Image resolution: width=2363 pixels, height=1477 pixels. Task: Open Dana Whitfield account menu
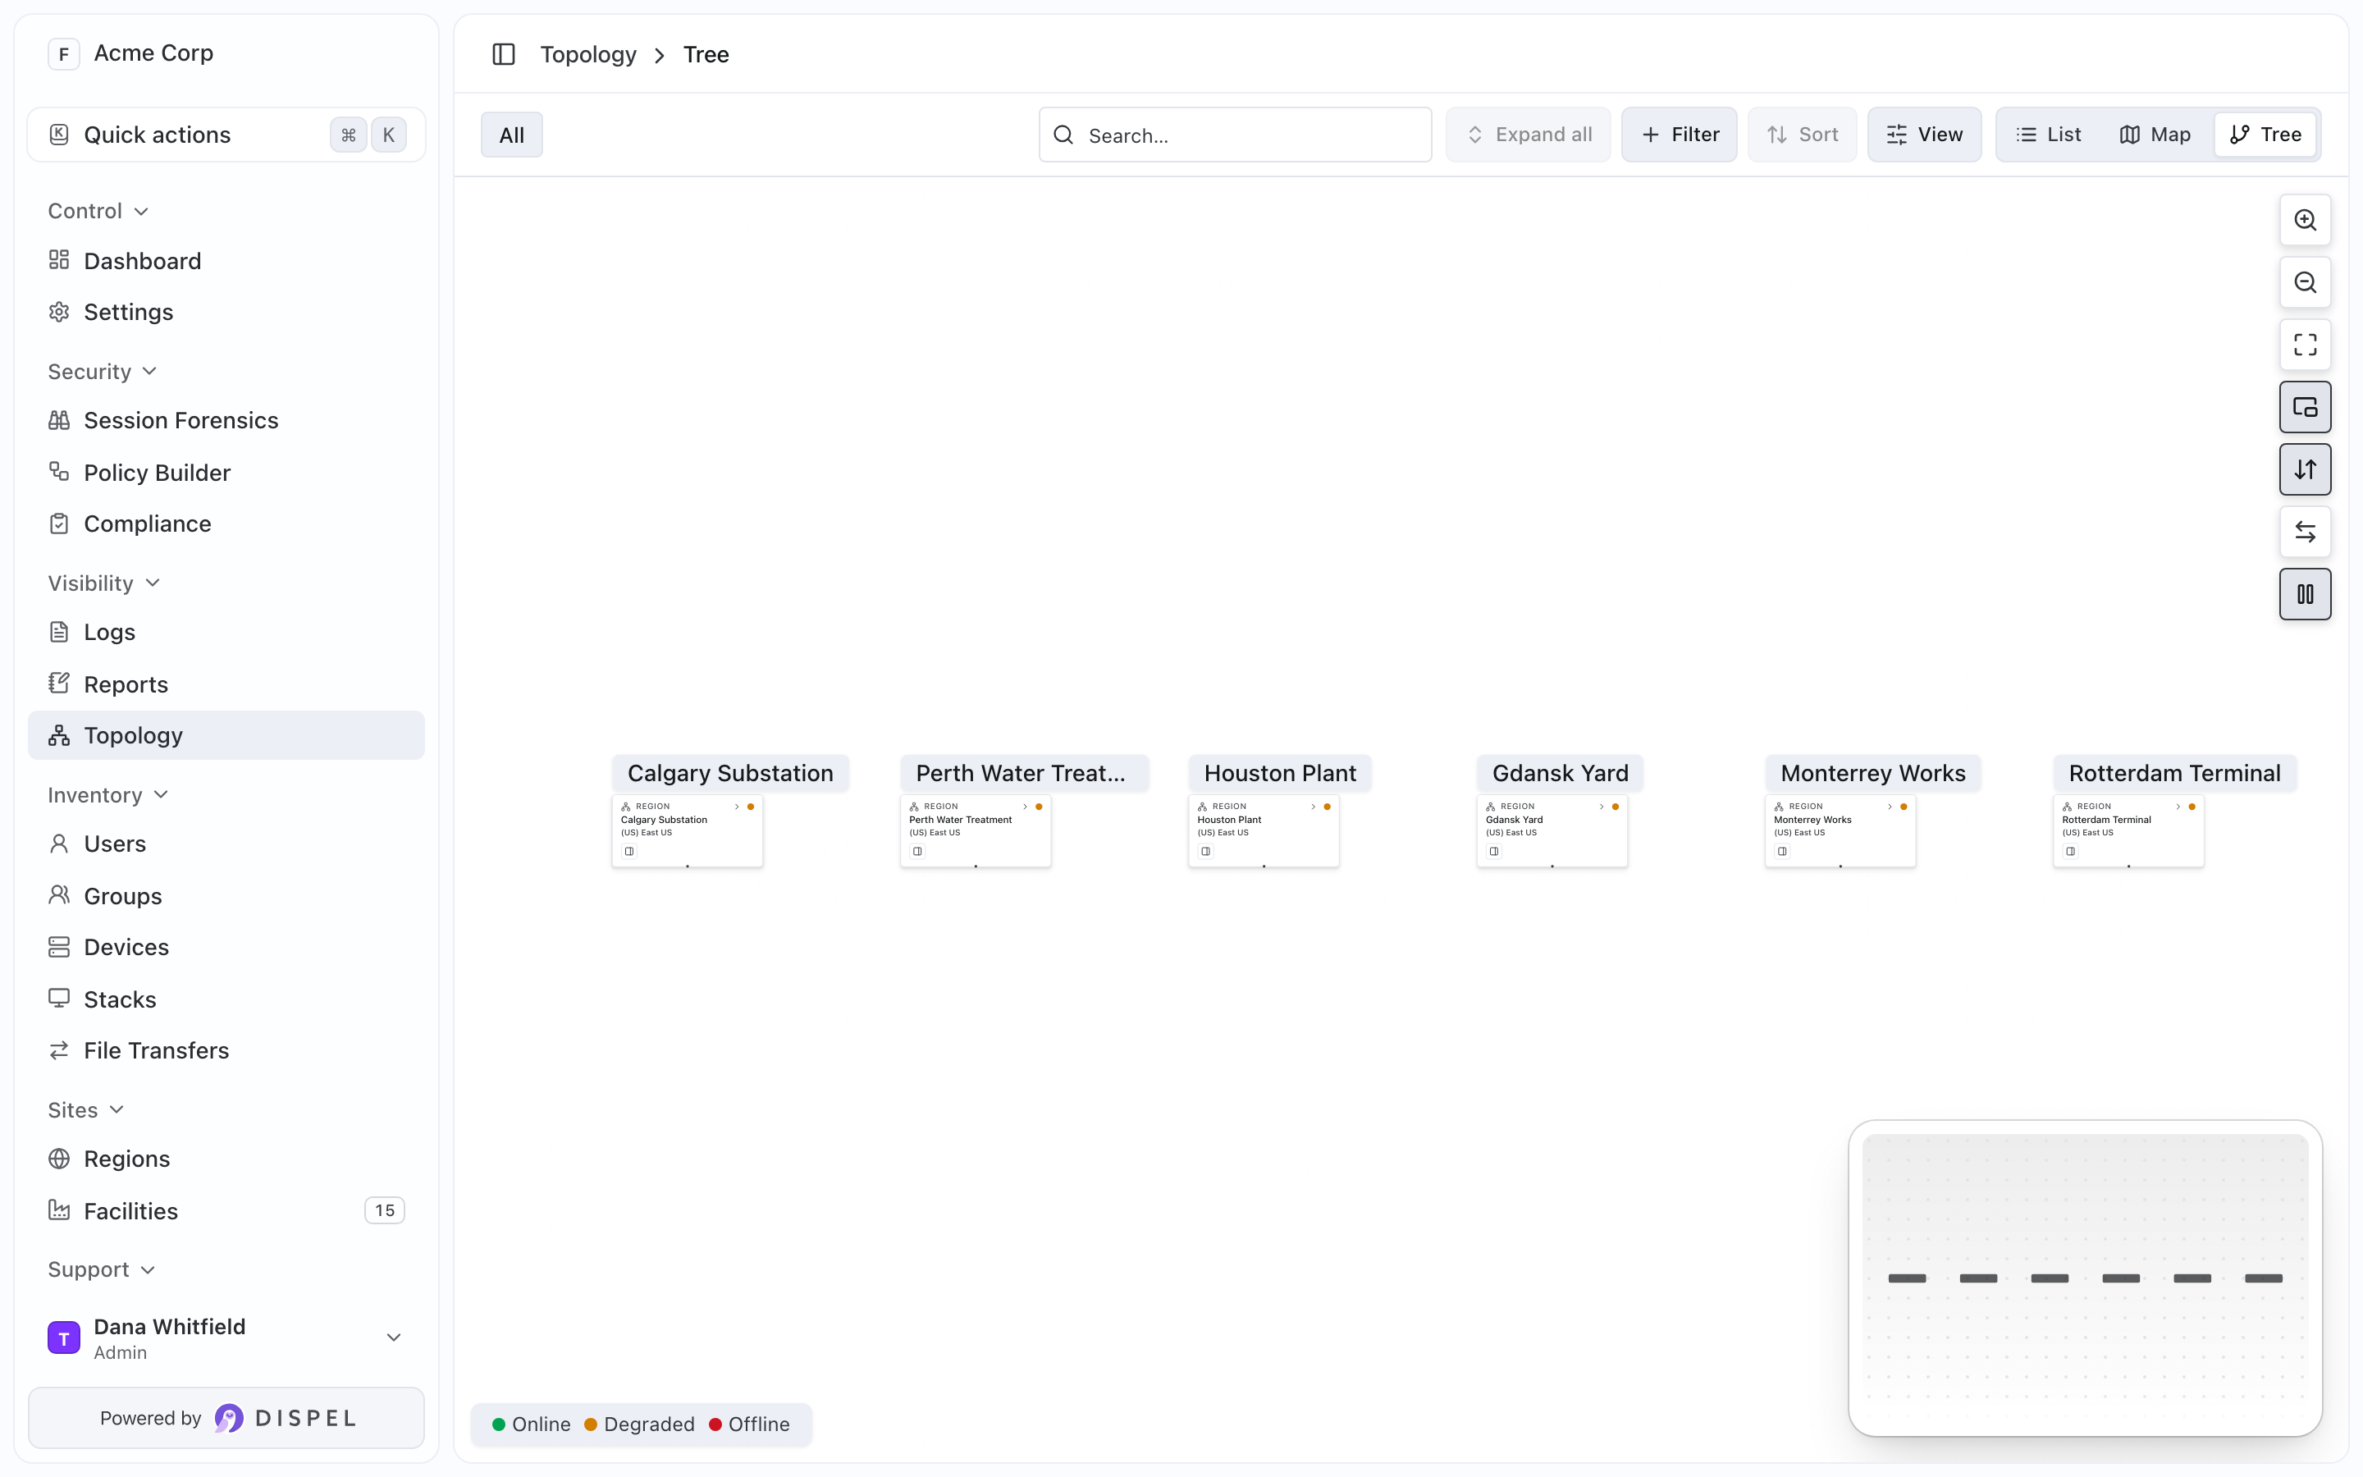[x=226, y=1338]
